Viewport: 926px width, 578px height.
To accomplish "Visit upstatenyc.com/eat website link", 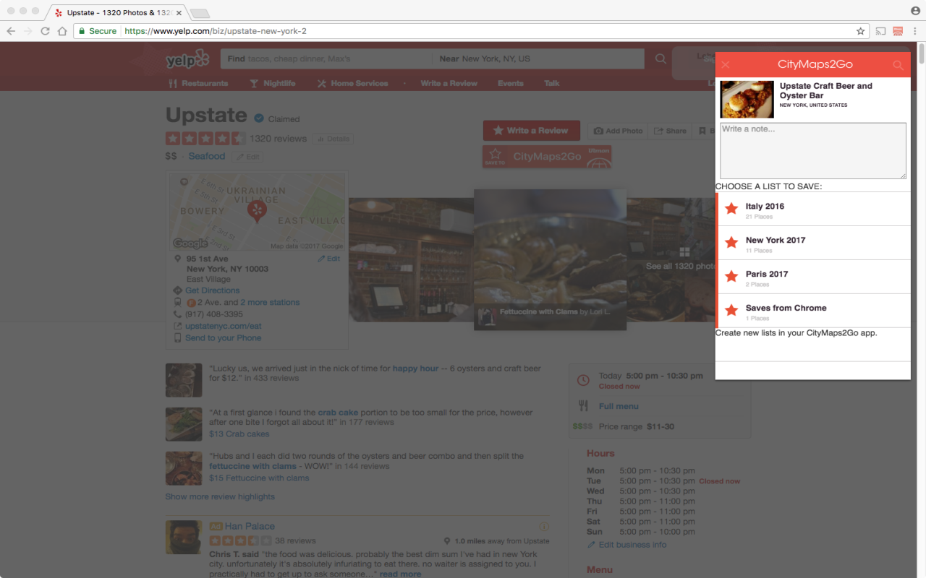I will 224,326.
